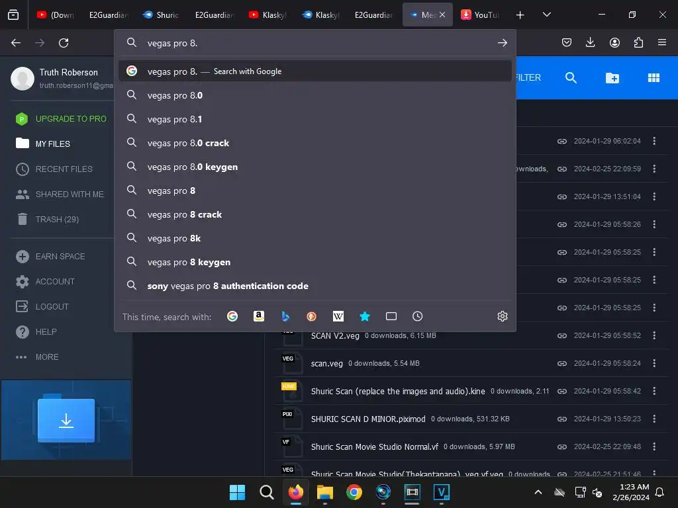Switch to the (Down YouTube tab
Viewport: 678px width, 508px height.
click(x=56, y=15)
